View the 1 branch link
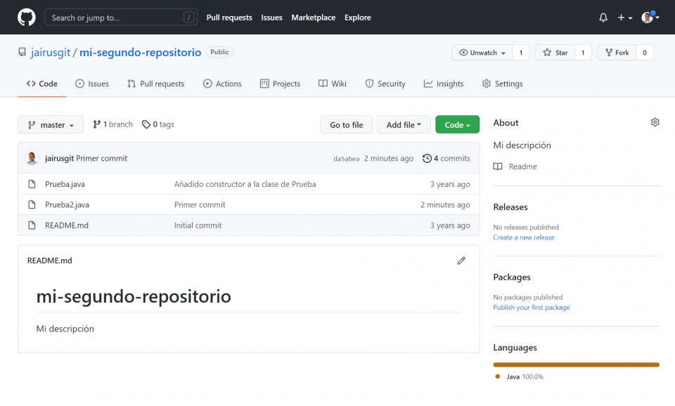 click(112, 124)
